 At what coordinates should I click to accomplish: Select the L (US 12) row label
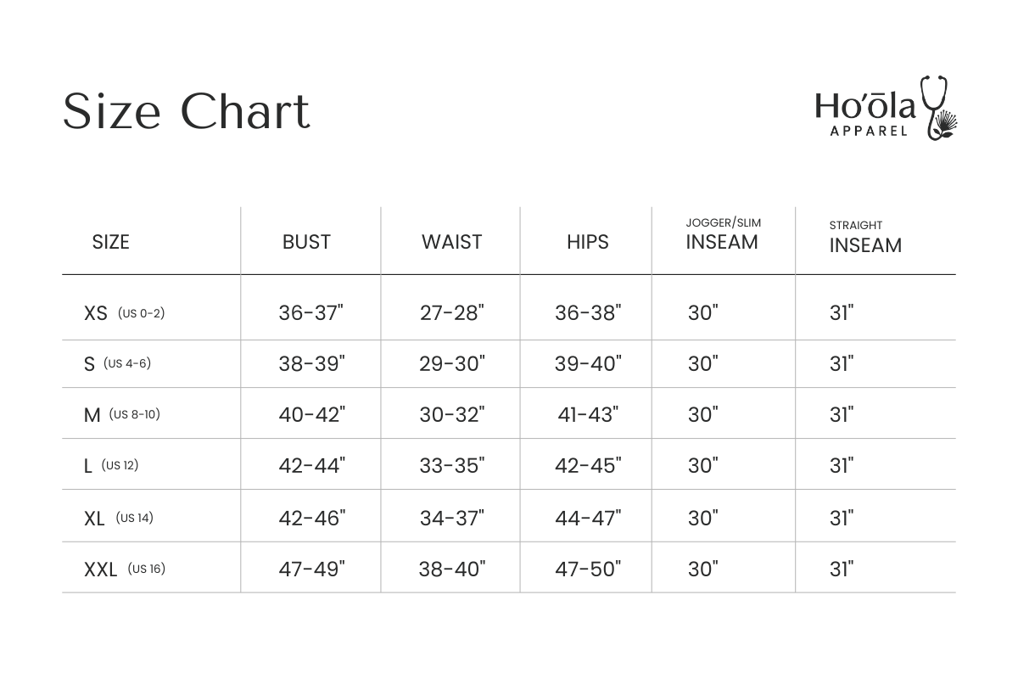click(111, 466)
